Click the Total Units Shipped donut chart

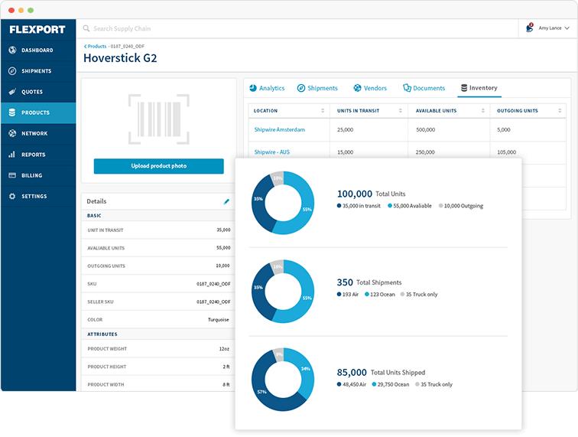click(283, 380)
